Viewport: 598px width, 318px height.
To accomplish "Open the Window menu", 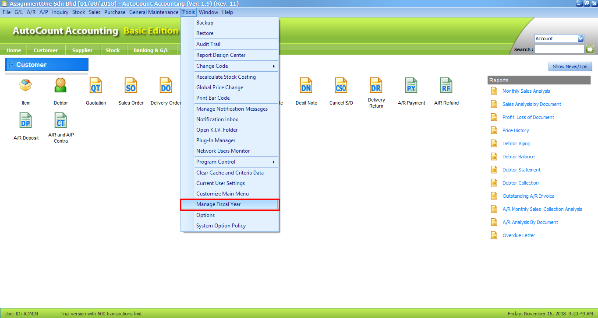I will [x=208, y=12].
